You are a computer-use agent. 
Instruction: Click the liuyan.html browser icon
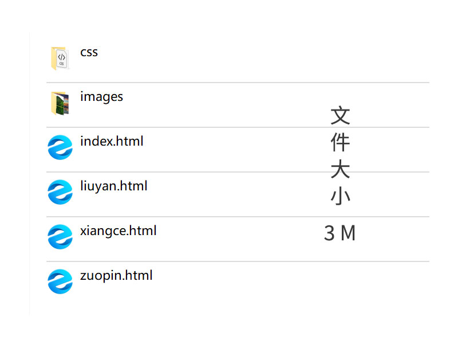(x=60, y=192)
